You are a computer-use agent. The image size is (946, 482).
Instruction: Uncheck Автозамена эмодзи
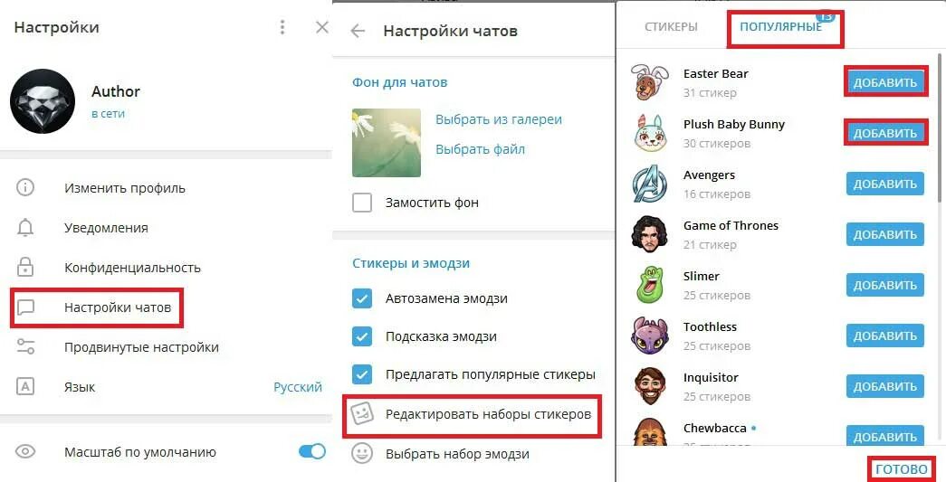[x=362, y=298]
